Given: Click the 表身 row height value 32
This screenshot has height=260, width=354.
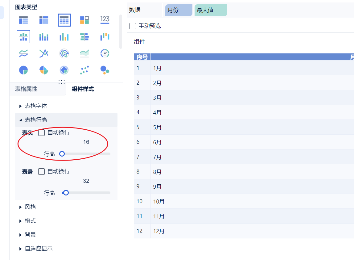Looking at the screenshot, I should [x=86, y=181].
